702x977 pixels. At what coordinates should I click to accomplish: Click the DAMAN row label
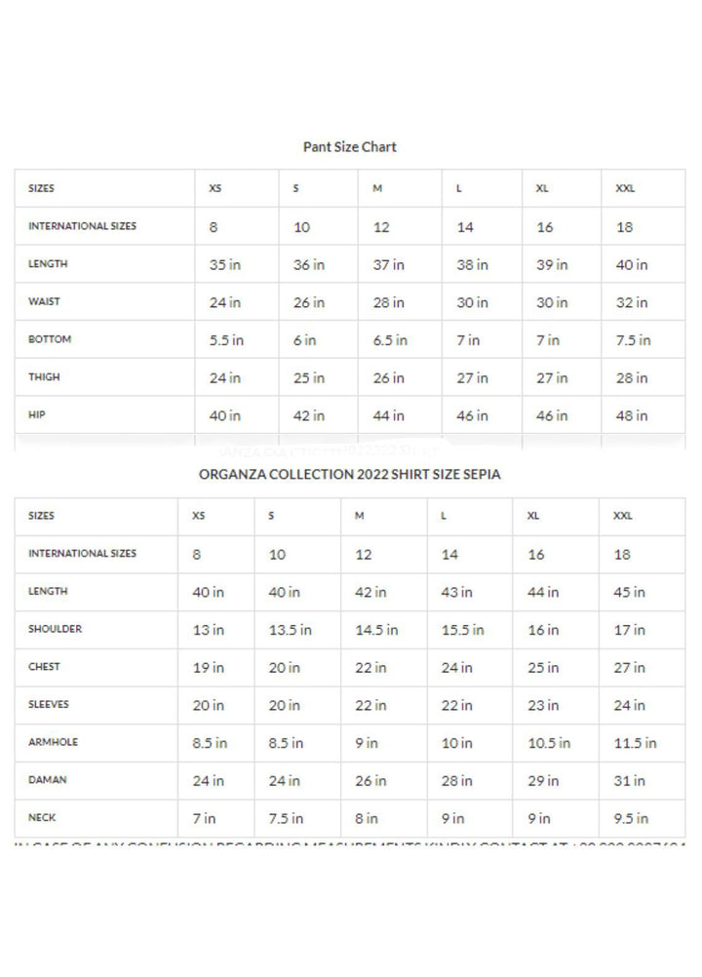tap(48, 780)
